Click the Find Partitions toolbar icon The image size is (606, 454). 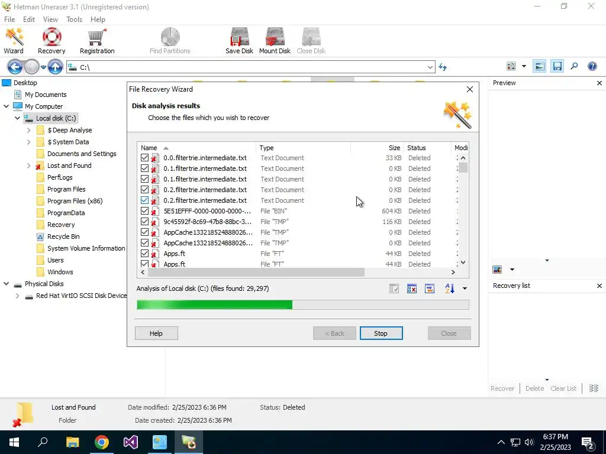(x=170, y=41)
